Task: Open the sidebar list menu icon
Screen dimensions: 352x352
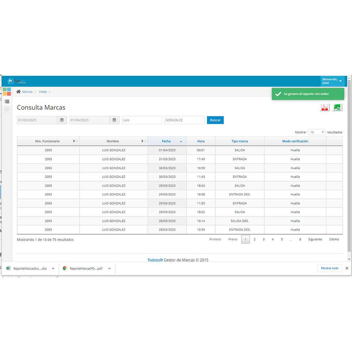Action: click(7, 101)
